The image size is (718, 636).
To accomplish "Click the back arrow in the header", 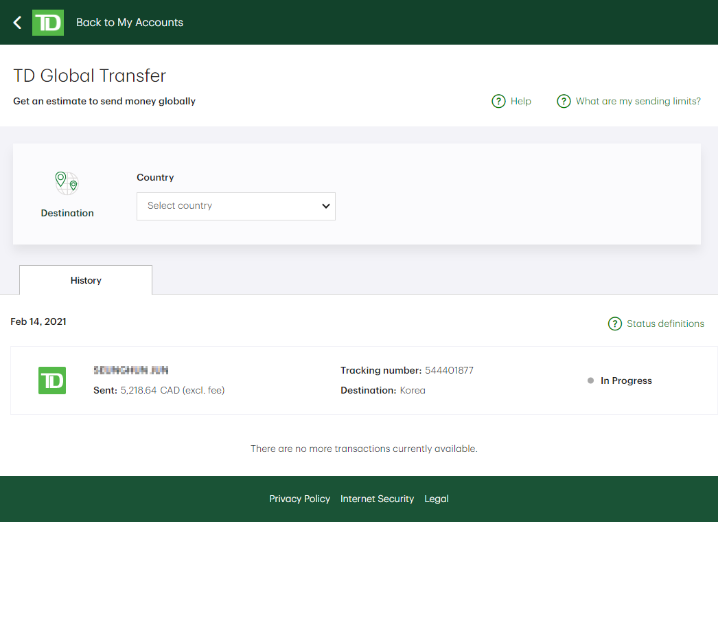I will tap(17, 23).
